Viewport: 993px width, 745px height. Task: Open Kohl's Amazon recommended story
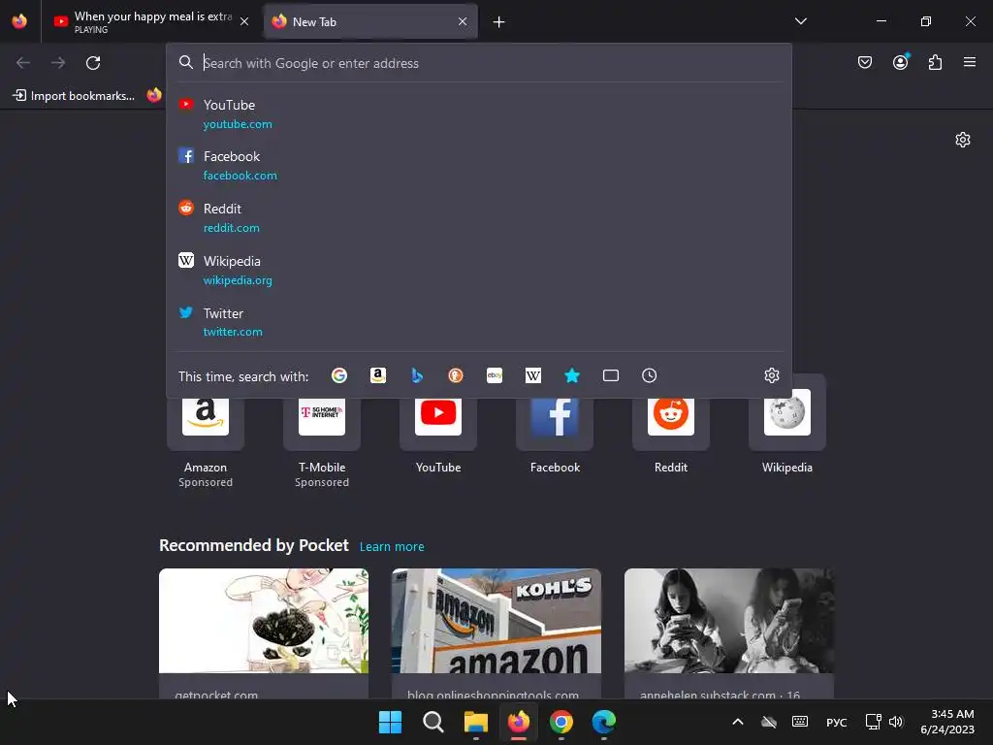[496, 633]
